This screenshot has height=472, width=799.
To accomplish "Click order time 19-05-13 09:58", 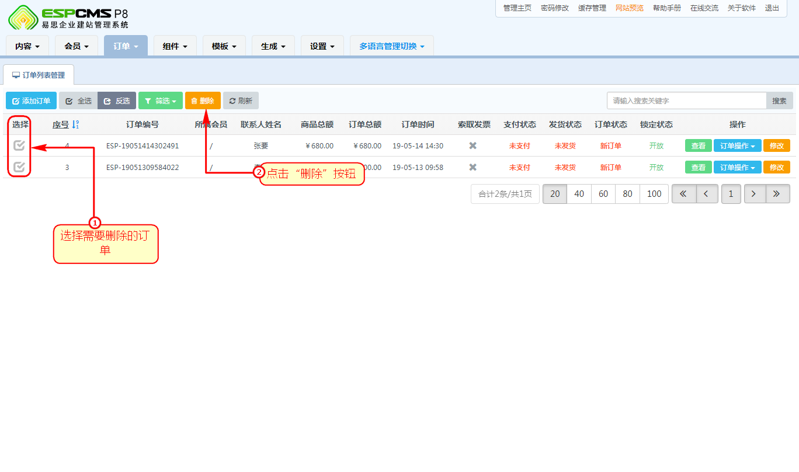I will tap(418, 167).
